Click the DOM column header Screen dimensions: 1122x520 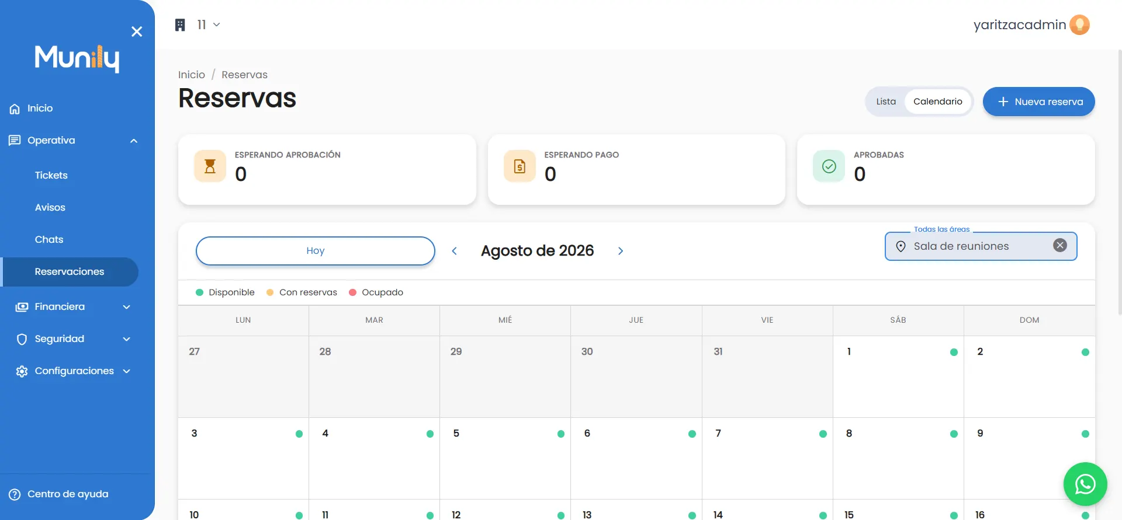pyautogui.click(x=1029, y=320)
